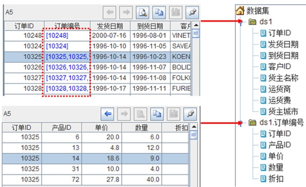Select 发货日期 field in tree
Viewport: 306px width, 187px height.
pos(279,45)
